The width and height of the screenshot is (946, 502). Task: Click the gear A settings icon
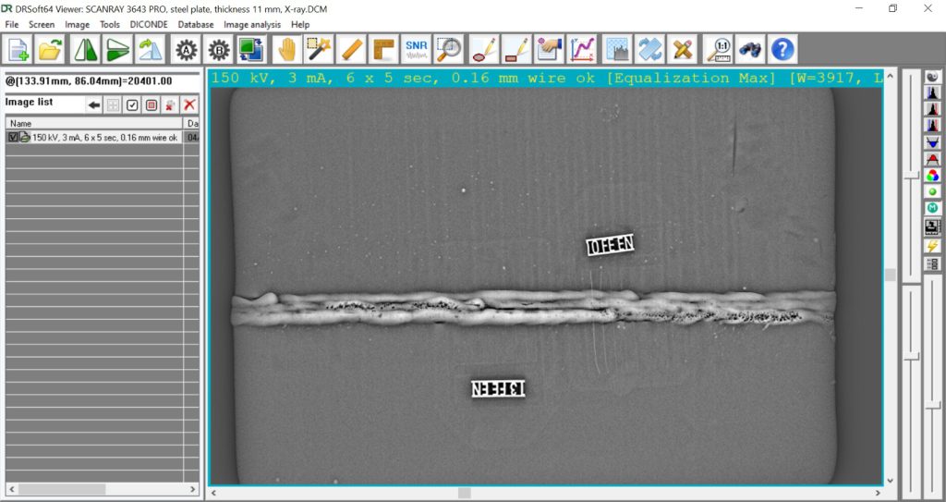187,50
